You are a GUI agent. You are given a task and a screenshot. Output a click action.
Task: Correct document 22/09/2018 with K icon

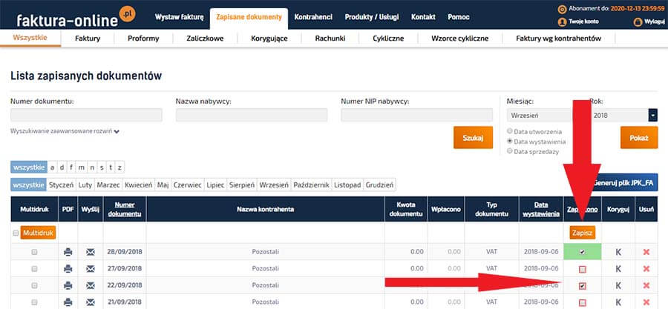tap(618, 285)
